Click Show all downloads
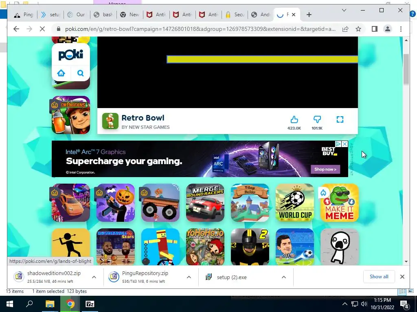This screenshot has width=417, height=312. click(379, 277)
